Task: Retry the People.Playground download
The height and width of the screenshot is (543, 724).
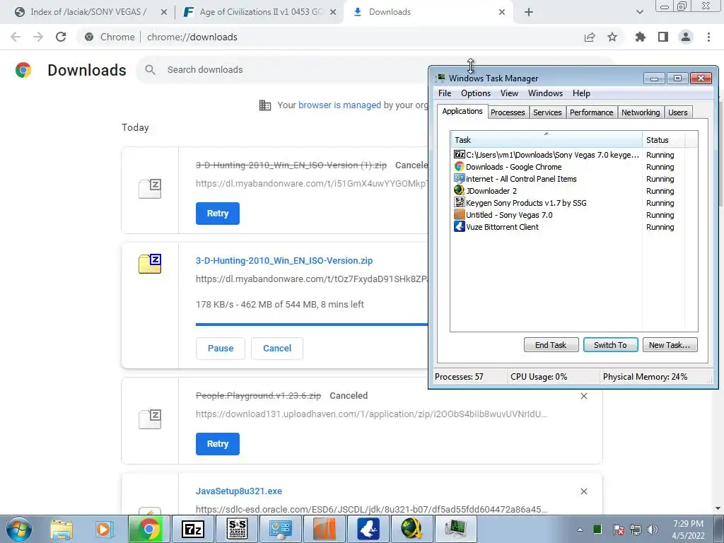Action: coord(218,444)
